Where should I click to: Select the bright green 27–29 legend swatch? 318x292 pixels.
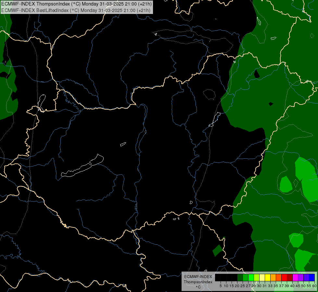click(x=251, y=278)
